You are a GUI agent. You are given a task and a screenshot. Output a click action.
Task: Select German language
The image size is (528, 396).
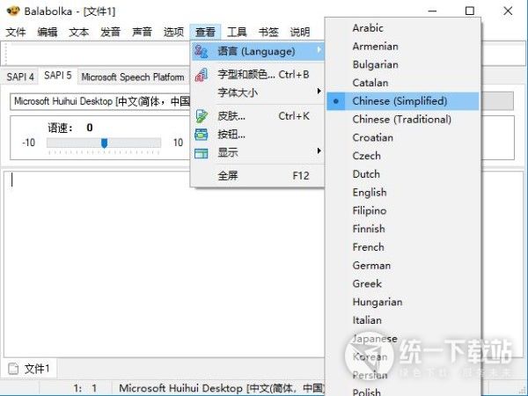[403, 266]
